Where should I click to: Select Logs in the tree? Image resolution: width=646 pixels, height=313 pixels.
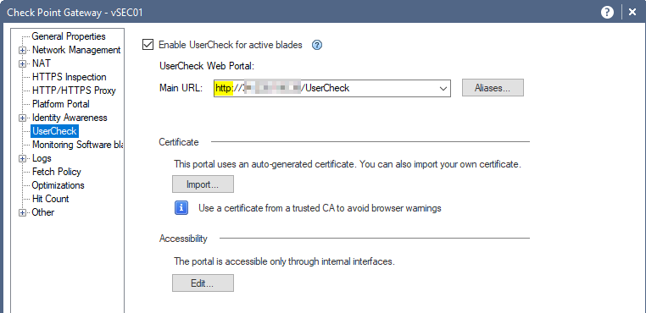click(42, 158)
